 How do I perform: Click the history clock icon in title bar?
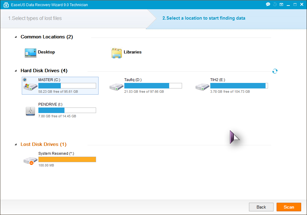[275, 4]
